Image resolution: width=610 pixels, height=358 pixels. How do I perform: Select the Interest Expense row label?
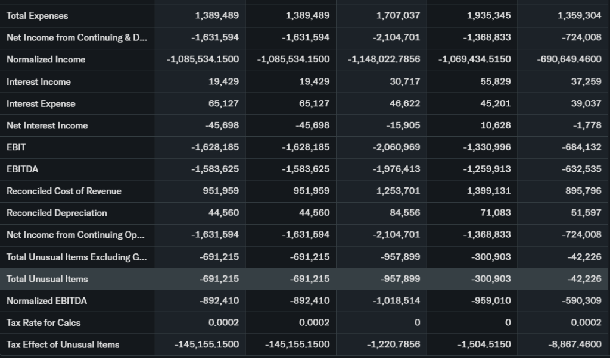[41, 104]
